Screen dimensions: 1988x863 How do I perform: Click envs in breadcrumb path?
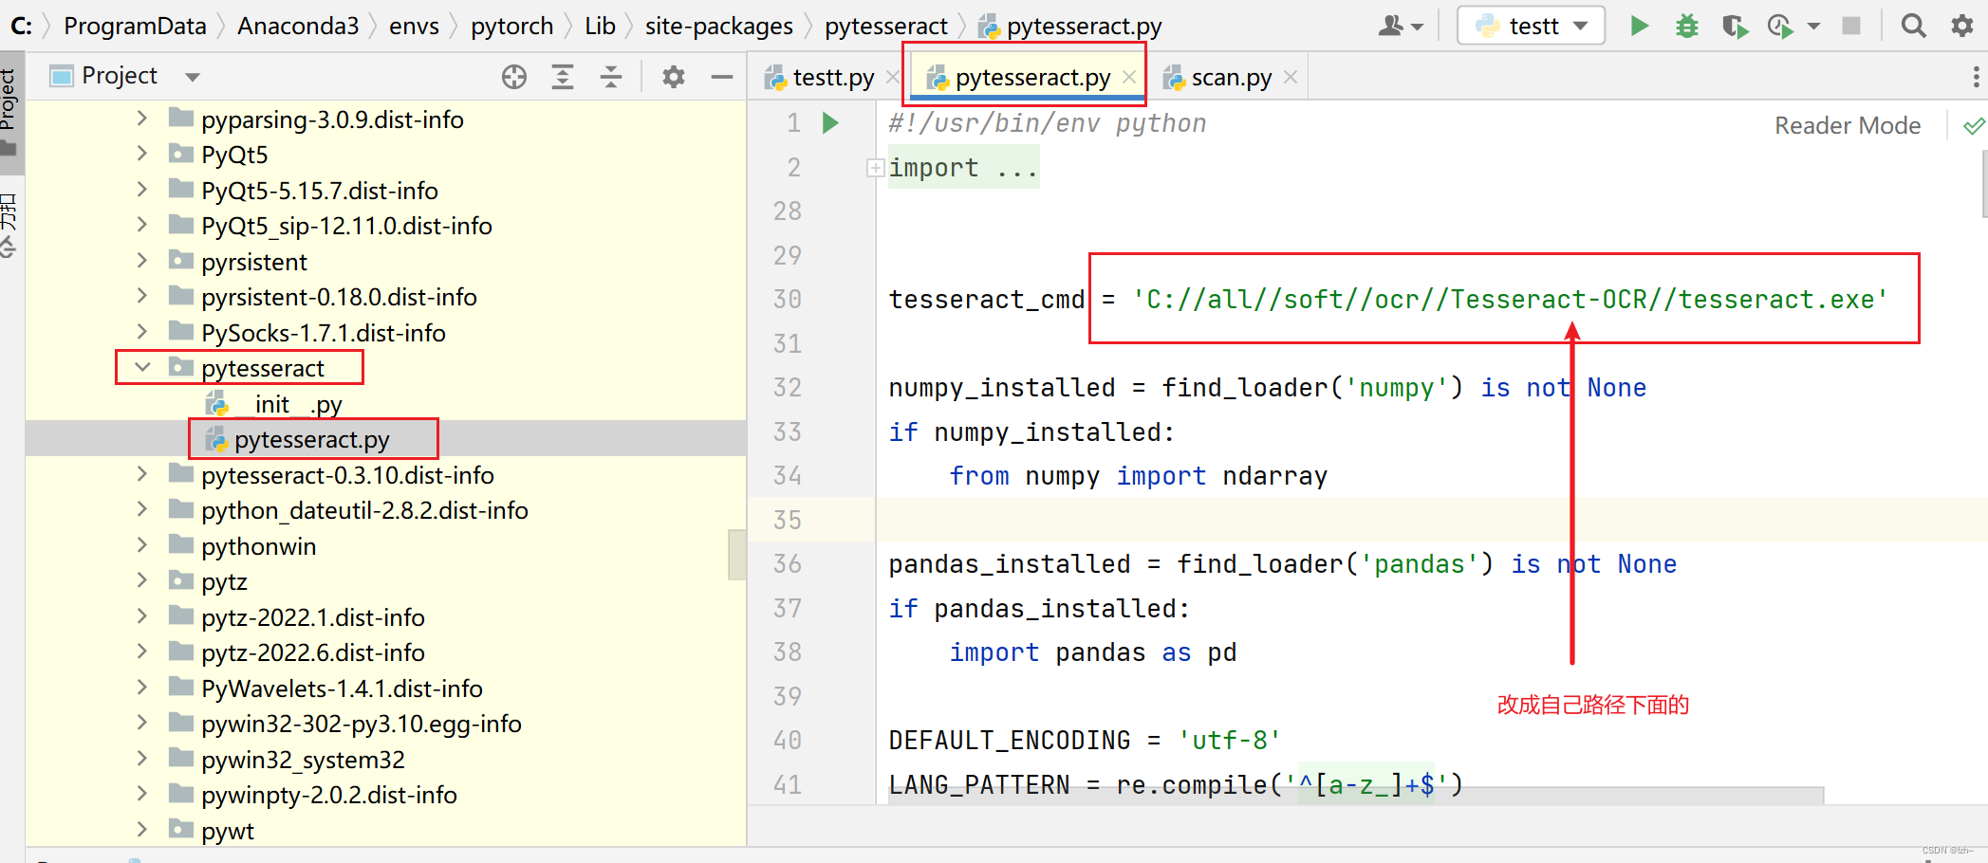point(414,26)
